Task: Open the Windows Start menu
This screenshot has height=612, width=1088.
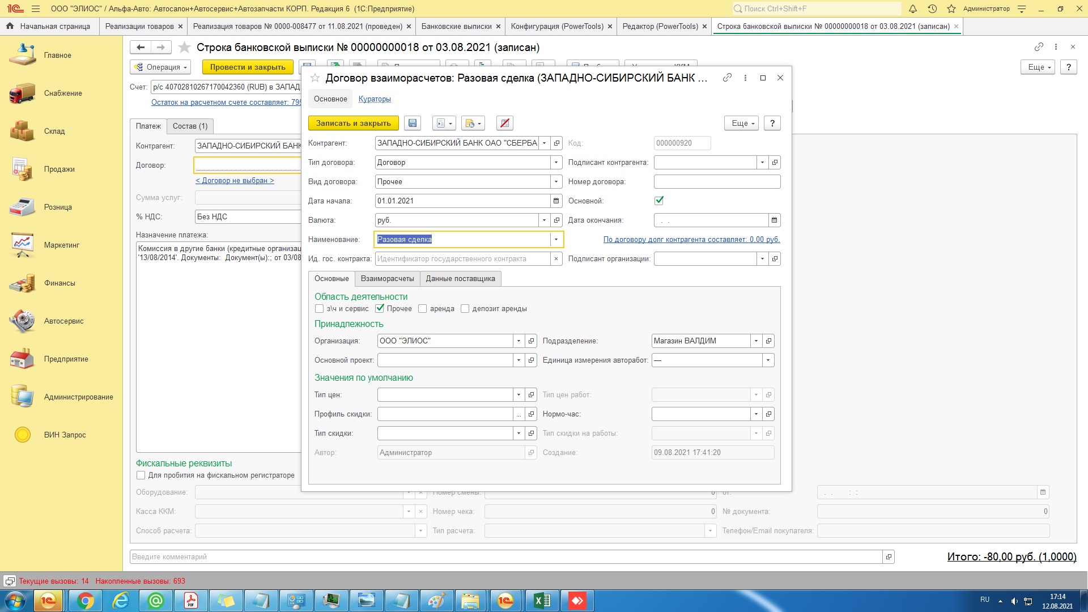Action: pos(15,600)
